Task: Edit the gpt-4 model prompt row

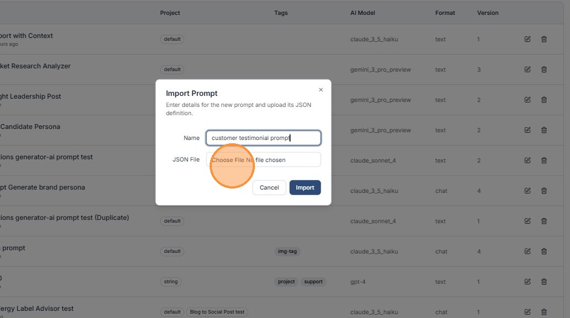Action: point(528,282)
